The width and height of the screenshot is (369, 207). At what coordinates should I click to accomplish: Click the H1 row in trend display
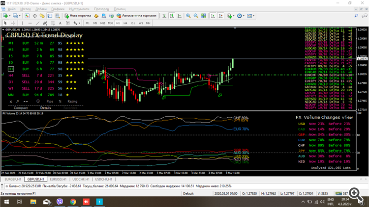point(11,69)
